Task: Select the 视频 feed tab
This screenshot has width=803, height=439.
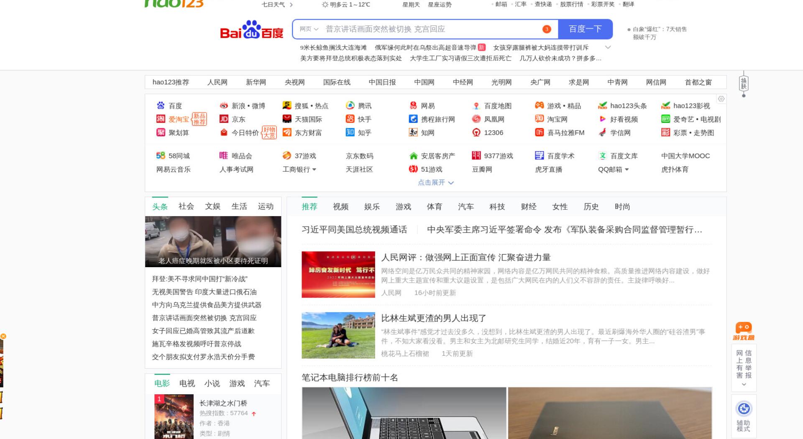Action: click(340, 207)
